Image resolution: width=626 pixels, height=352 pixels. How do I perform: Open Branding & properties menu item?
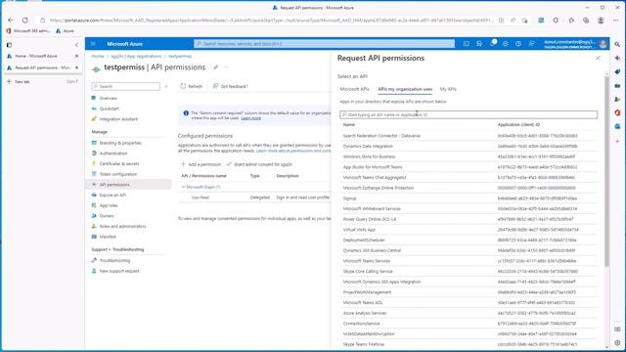click(120, 143)
